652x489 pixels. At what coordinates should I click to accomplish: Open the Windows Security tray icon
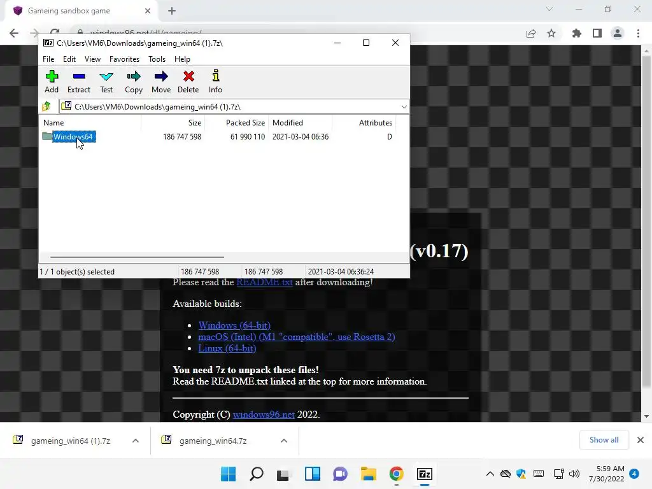[x=521, y=474]
